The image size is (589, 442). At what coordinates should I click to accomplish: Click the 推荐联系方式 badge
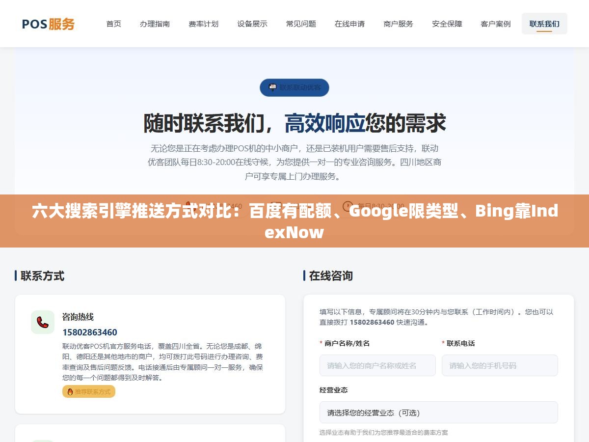[89, 391]
